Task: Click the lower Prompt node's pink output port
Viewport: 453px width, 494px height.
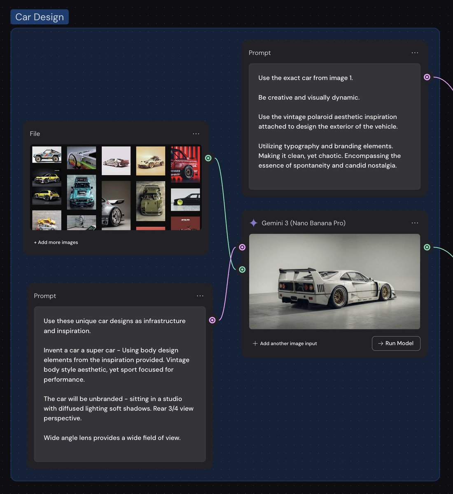Action: 212,320
